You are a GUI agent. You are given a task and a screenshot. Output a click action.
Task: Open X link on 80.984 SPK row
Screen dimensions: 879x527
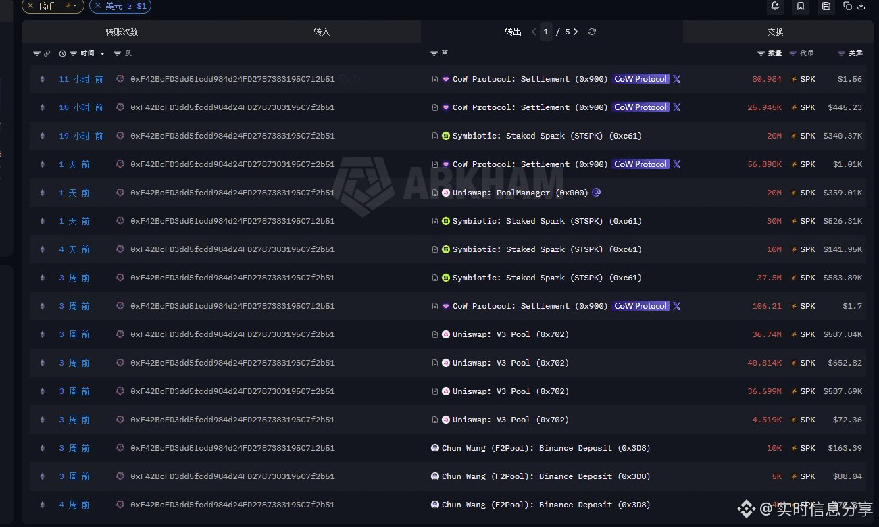pyautogui.click(x=677, y=79)
